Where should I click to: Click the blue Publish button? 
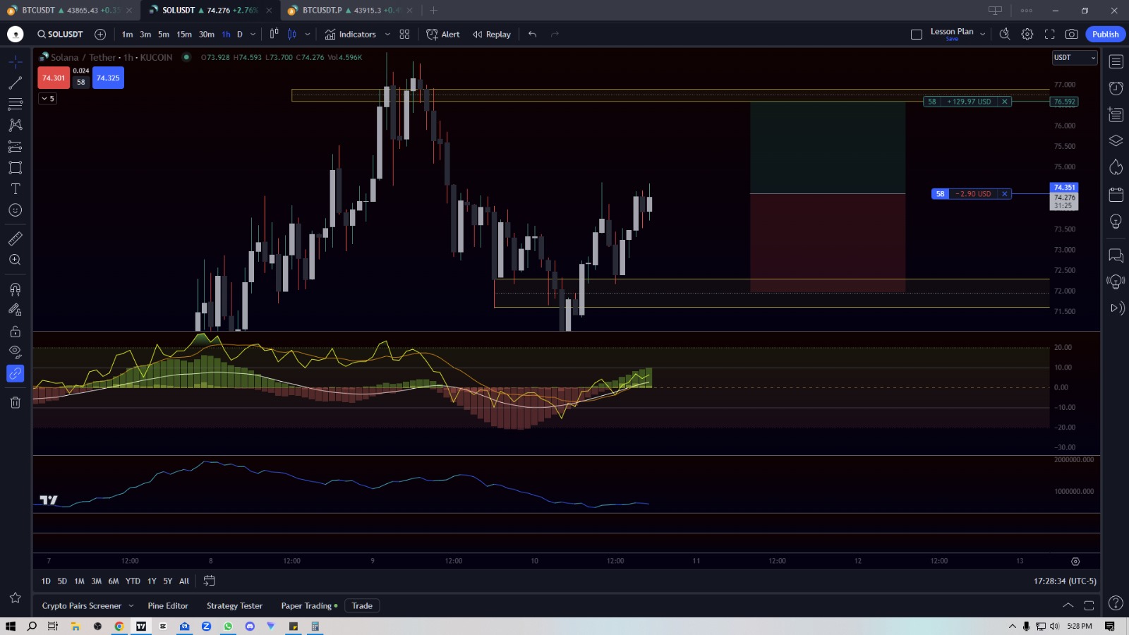tap(1105, 34)
